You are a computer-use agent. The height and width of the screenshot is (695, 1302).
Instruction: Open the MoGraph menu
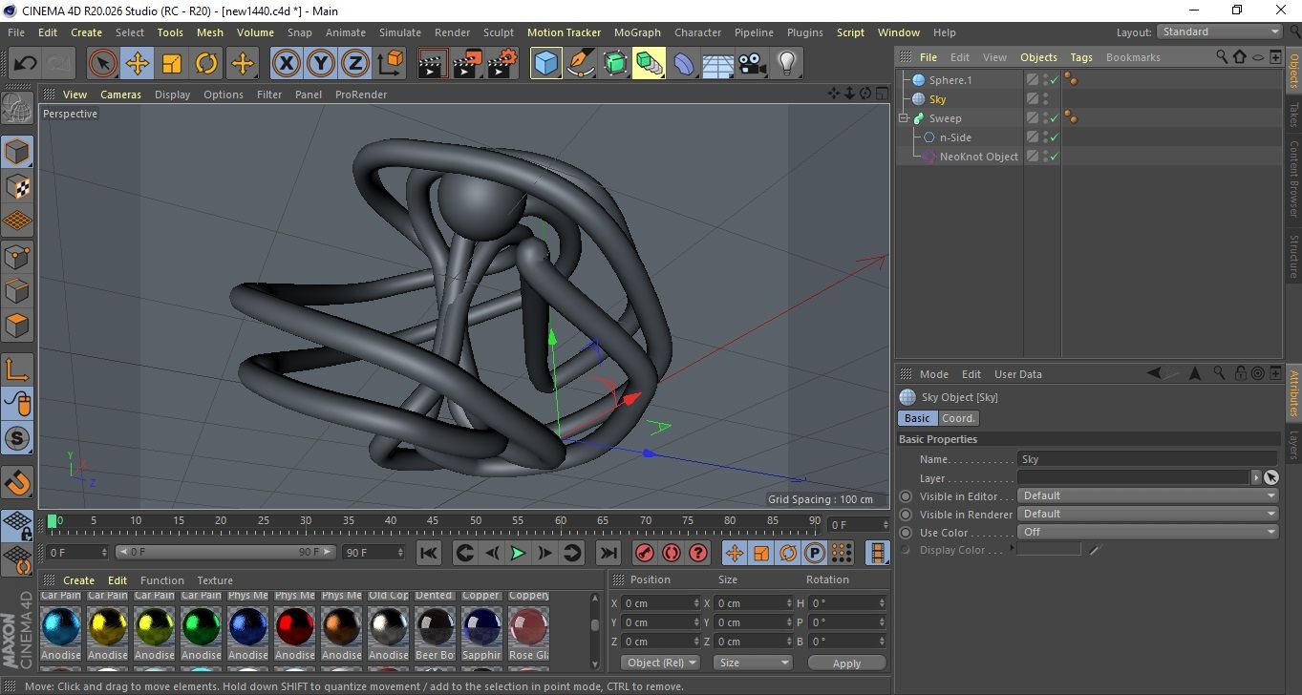[x=637, y=32]
